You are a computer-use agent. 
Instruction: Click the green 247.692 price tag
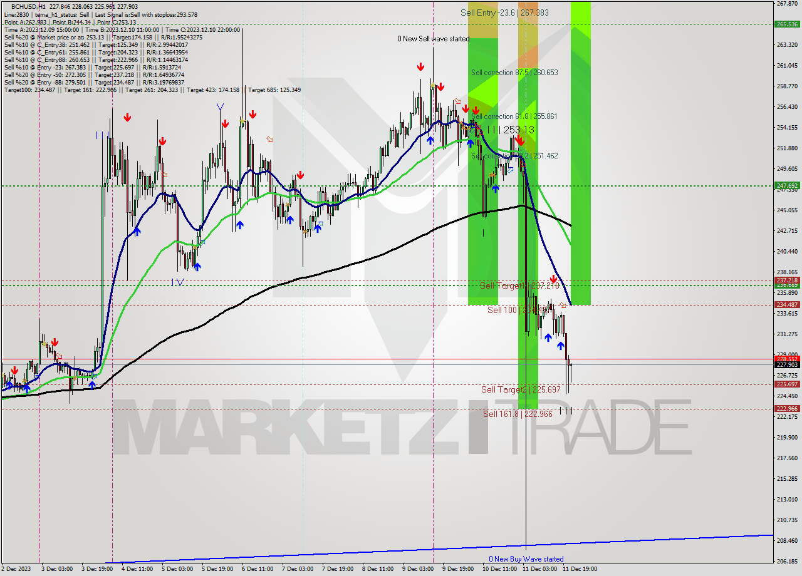pyautogui.click(x=787, y=186)
